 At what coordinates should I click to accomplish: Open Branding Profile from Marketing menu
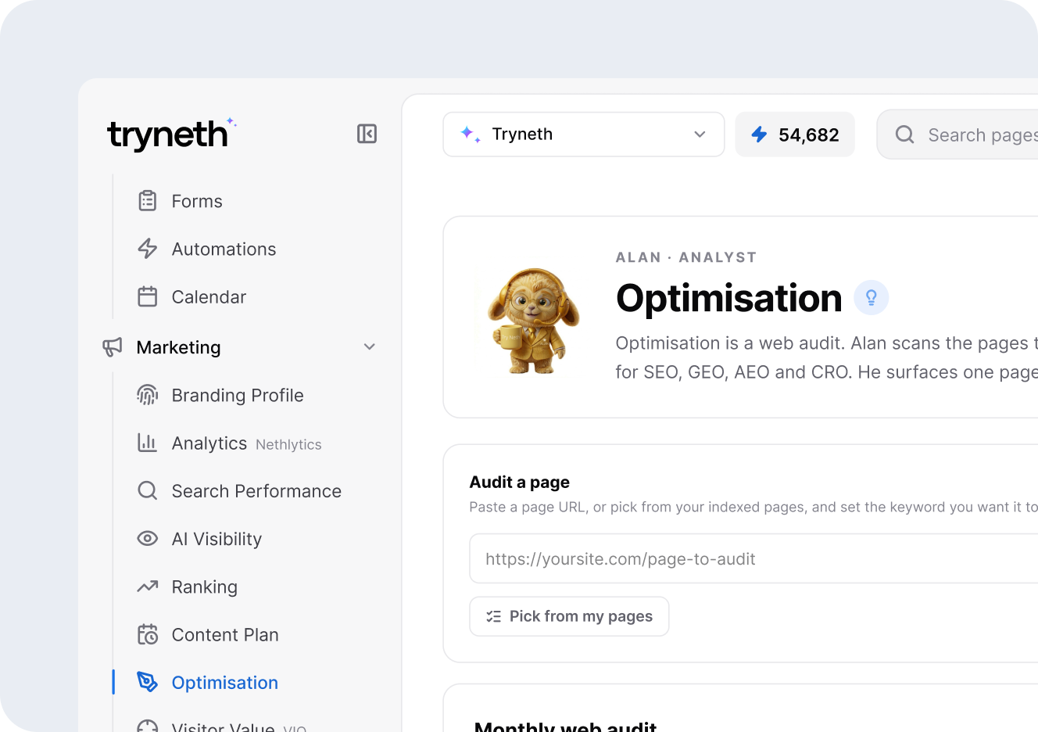point(238,395)
